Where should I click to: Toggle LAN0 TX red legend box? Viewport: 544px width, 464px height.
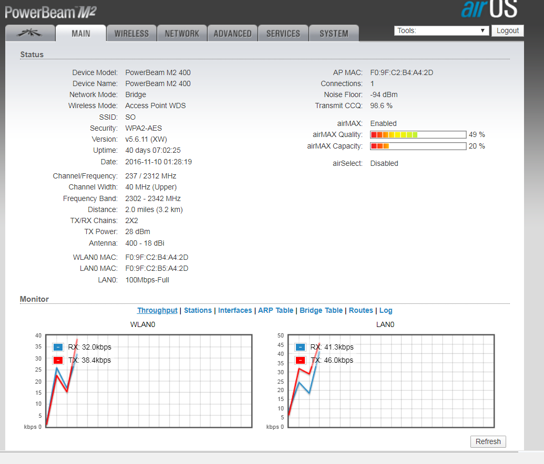point(301,361)
